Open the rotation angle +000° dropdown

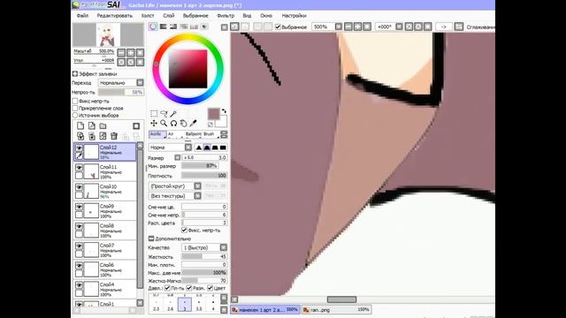[399, 26]
